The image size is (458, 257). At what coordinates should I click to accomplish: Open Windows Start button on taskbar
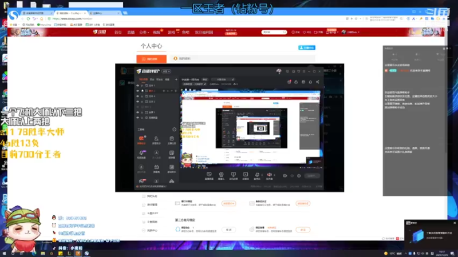[x=4, y=254]
